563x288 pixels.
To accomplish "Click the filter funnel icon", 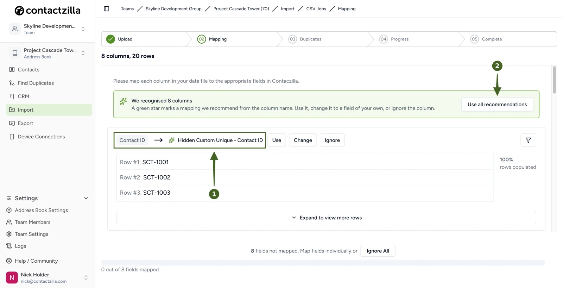I will pyautogui.click(x=528, y=140).
